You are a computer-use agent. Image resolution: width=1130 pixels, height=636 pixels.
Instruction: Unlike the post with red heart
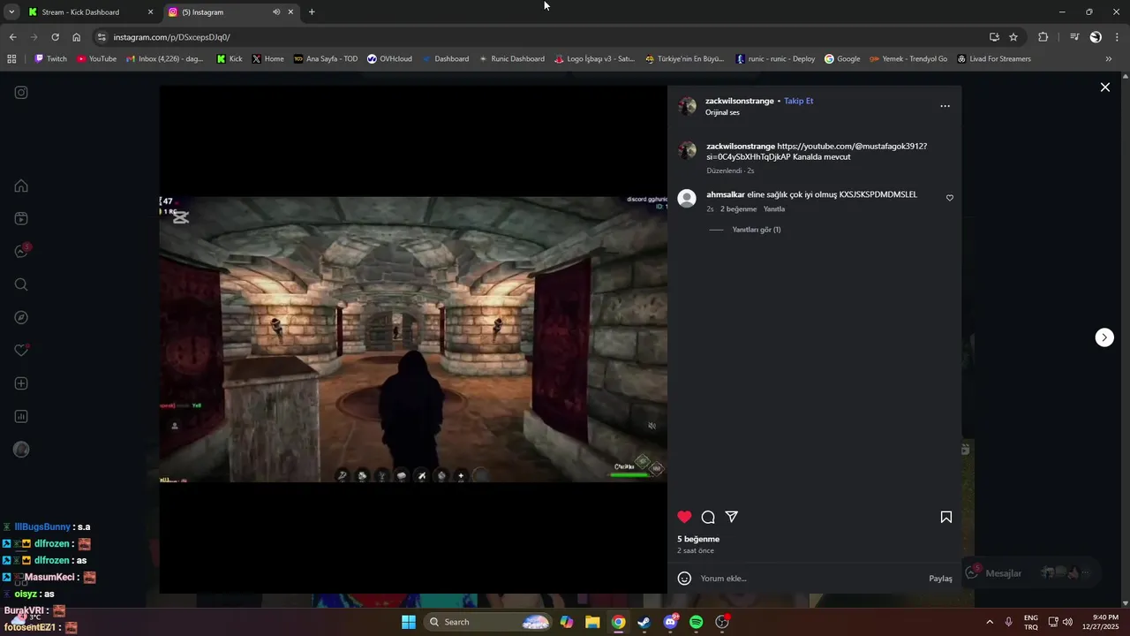click(684, 517)
